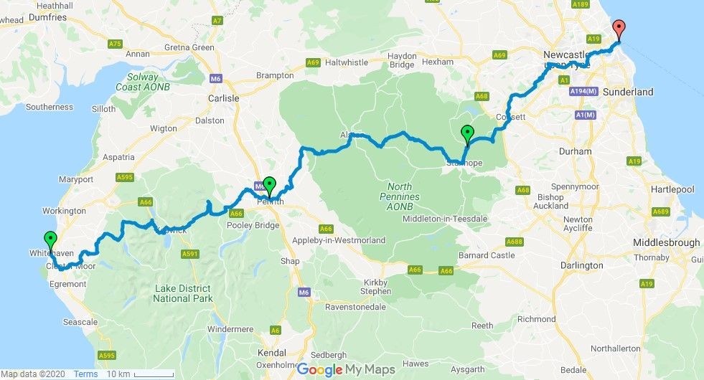Screen dimensions: 704x380
Task: Click the A688 road badge near Barnard Castle
Action: click(x=514, y=242)
